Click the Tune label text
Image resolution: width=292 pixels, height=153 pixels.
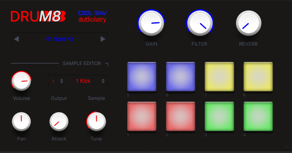(96, 139)
